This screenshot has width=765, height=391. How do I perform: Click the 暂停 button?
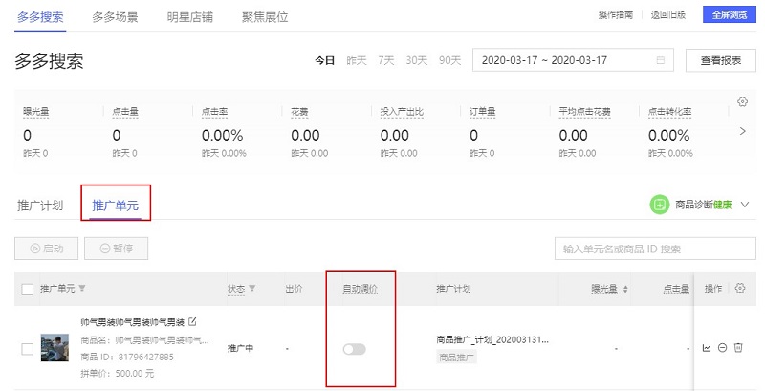click(116, 249)
